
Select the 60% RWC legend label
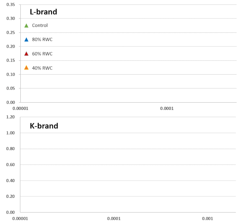tap(42, 54)
